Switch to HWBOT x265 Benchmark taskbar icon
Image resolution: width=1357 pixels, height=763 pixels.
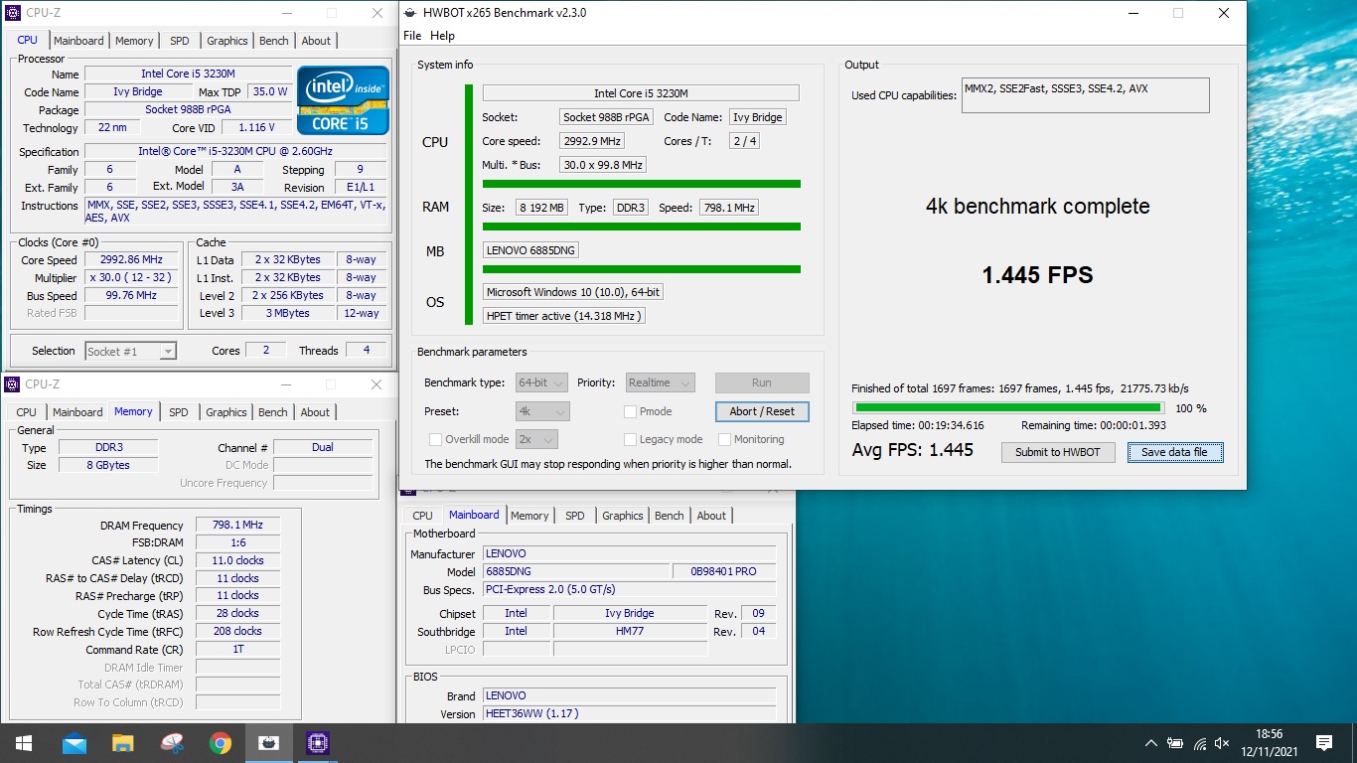pyautogui.click(x=268, y=743)
